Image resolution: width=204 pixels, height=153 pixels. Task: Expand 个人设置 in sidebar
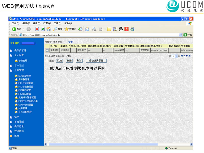[x=19, y=55]
